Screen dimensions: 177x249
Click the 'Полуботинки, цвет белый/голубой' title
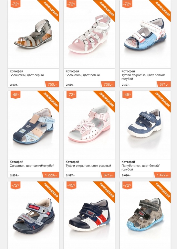pos(141,168)
